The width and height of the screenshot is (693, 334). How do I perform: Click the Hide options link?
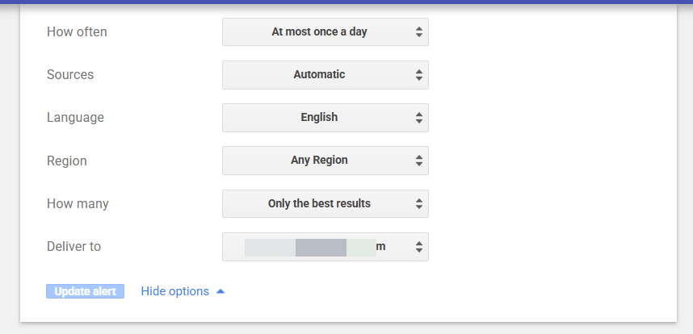click(174, 291)
